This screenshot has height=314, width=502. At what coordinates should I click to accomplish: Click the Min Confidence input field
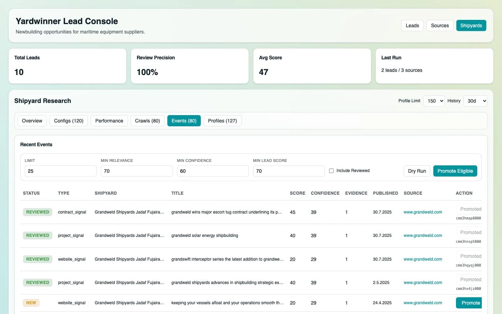[213, 171]
